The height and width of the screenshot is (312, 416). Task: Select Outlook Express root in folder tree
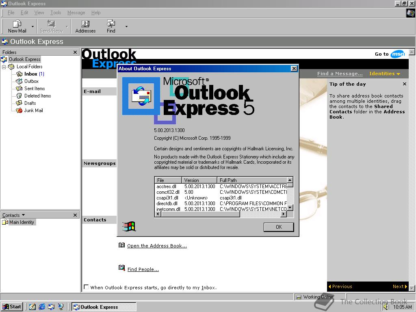coord(25,59)
